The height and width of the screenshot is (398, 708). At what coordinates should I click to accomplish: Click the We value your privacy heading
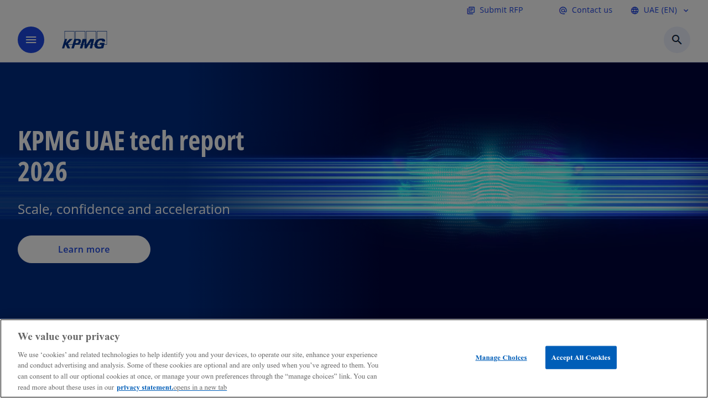(69, 337)
